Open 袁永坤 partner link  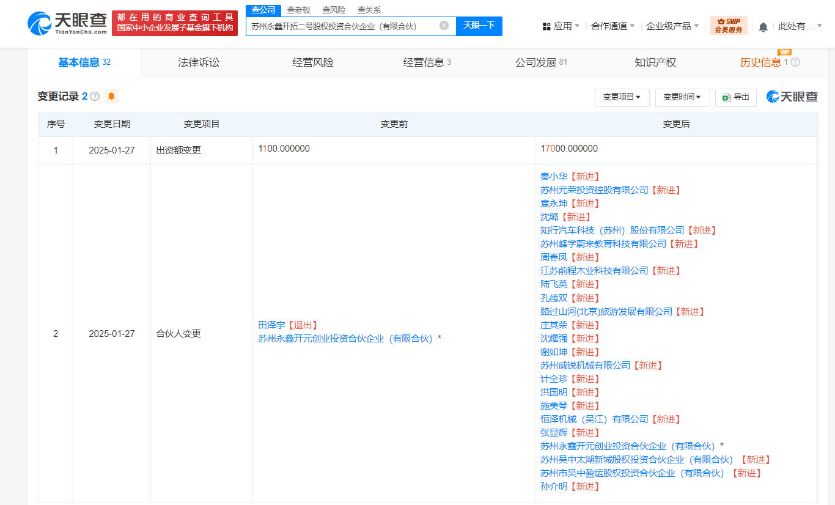[554, 204]
